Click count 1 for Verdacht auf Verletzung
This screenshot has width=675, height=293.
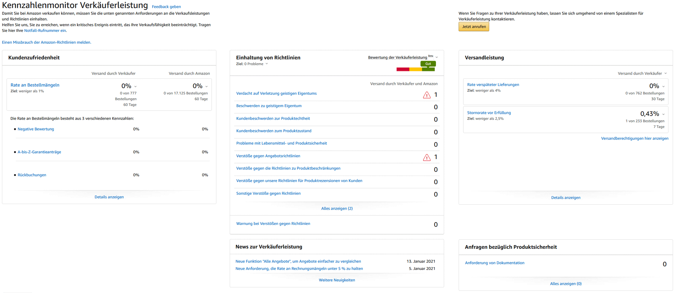(436, 95)
